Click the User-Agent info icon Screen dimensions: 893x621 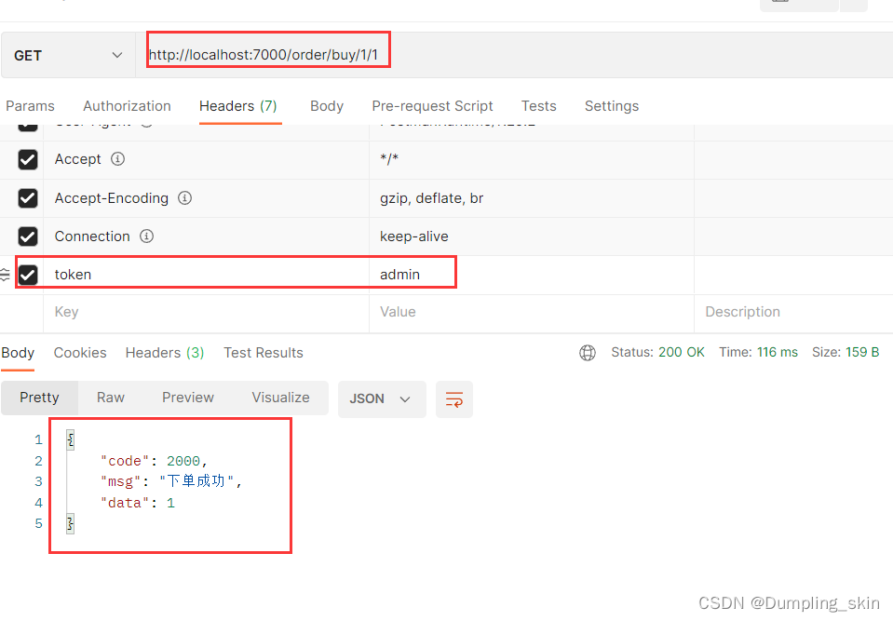[x=145, y=121]
